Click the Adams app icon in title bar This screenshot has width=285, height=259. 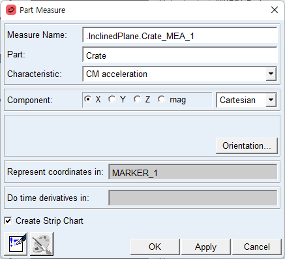point(11,10)
